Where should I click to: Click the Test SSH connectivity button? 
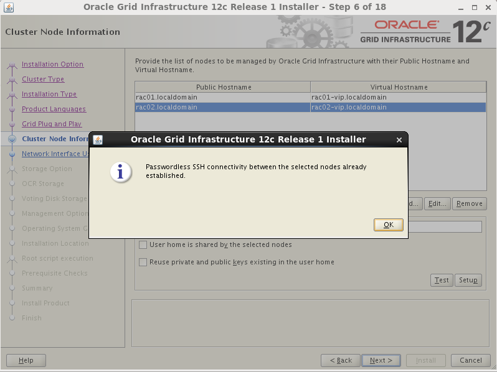pyautogui.click(x=442, y=280)
